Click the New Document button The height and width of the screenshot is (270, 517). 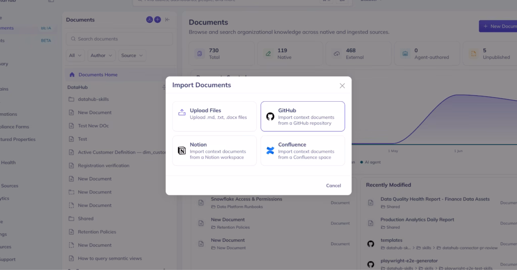coord(498,26)
